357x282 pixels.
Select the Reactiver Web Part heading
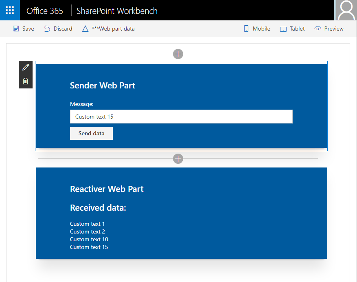pyautogui.click(x=107, y=189)
